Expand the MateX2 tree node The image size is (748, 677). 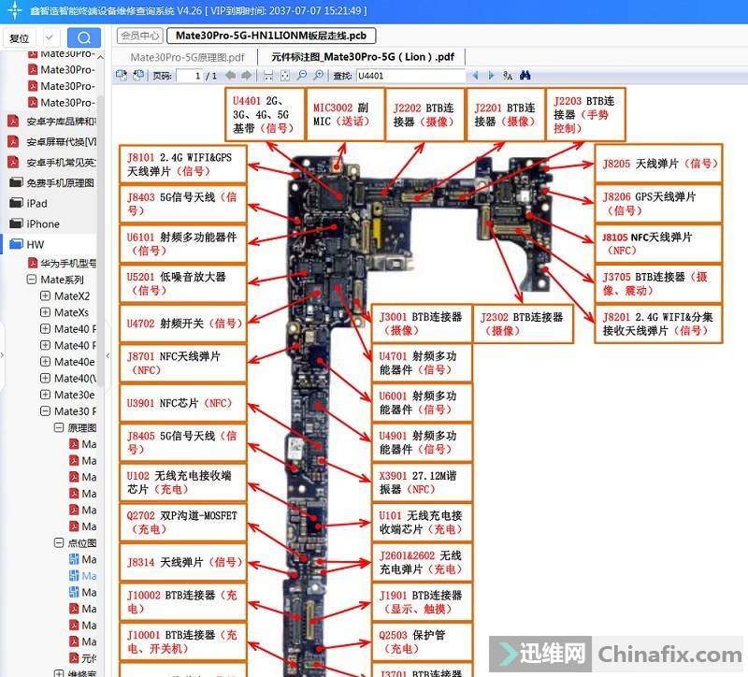(x=45, y=296)
